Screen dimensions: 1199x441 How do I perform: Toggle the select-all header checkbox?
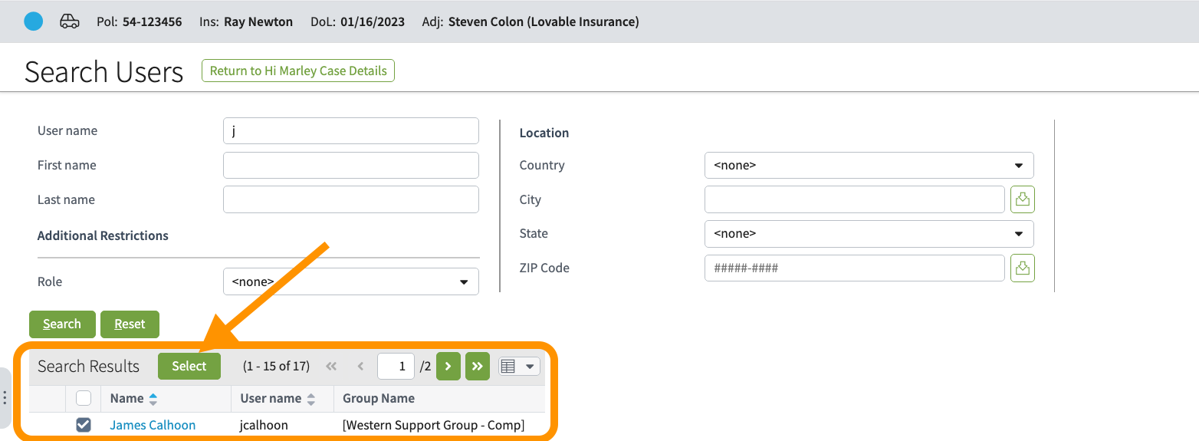click(84, 398)
